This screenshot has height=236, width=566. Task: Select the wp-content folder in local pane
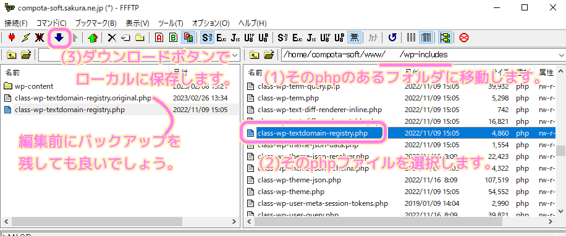point(34,86)
